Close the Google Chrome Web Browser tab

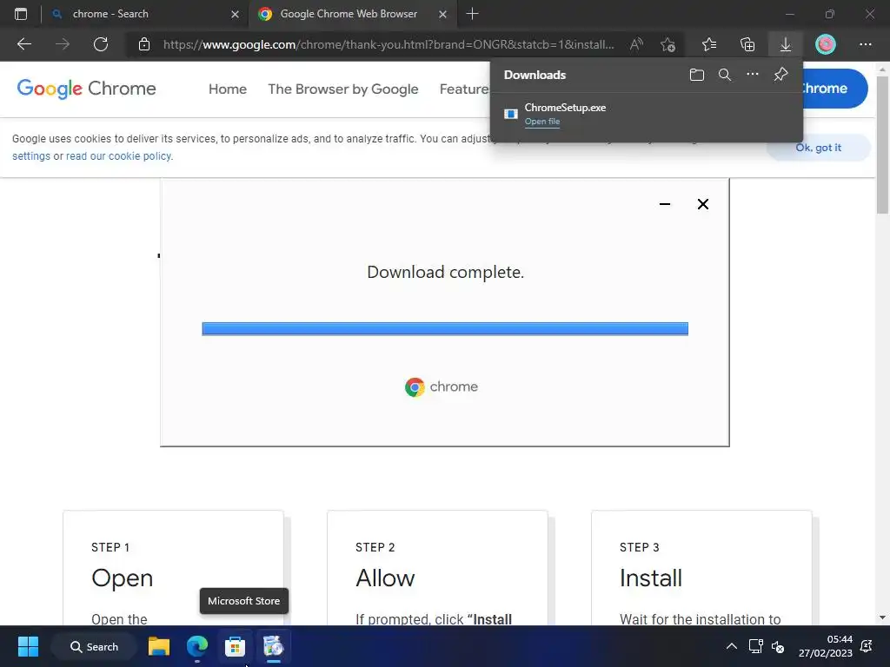point(442,14)
